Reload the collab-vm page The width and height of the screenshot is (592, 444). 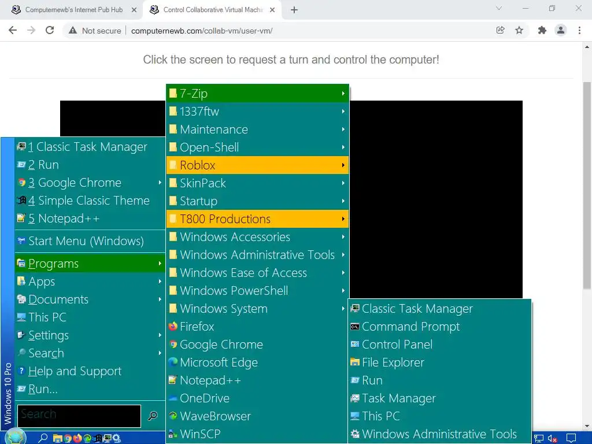coord(50,30)
